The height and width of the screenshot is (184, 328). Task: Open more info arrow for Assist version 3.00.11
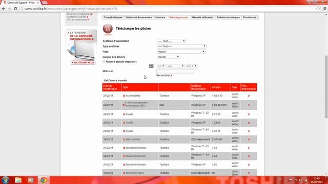[249, 131]
